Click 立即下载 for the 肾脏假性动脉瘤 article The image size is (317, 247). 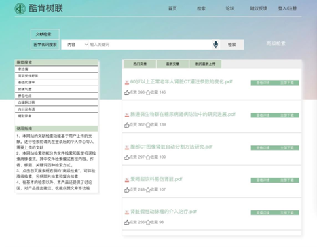pos(287,212)
